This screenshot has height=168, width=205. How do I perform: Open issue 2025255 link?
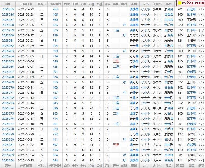tap(8, 9)
